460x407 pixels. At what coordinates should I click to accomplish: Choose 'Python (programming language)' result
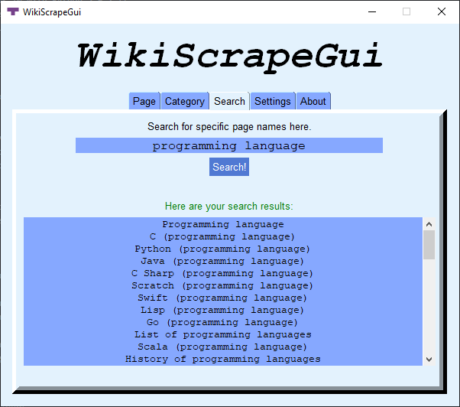[223, 249]
